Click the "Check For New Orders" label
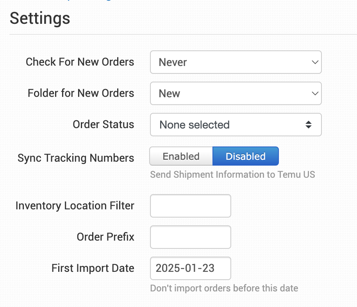357x307 pixels. tap(80, 62)
